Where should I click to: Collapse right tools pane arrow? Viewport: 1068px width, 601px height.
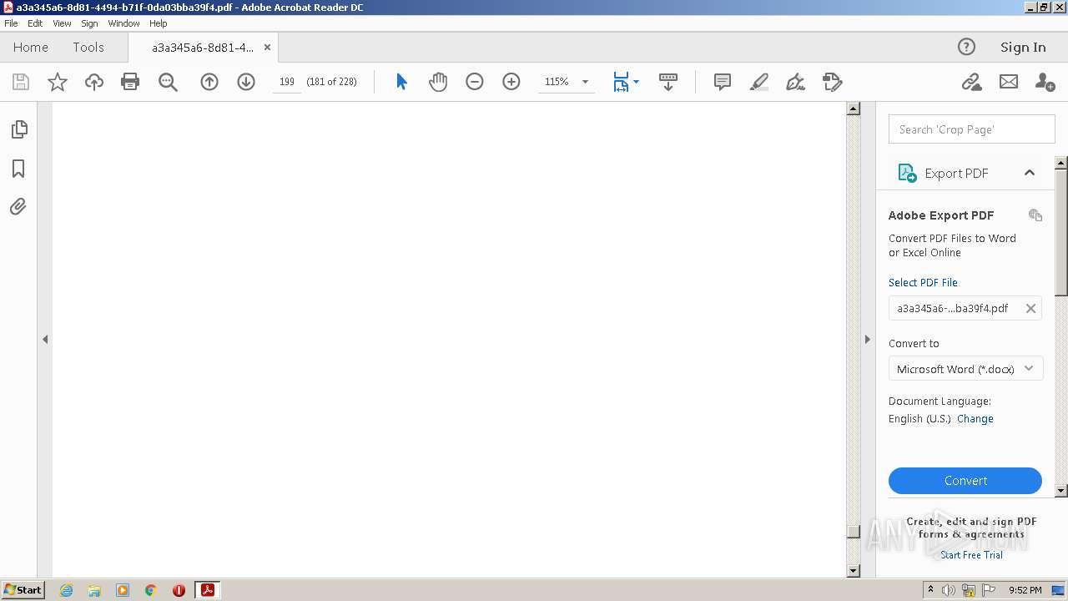(x=867, y=339)
